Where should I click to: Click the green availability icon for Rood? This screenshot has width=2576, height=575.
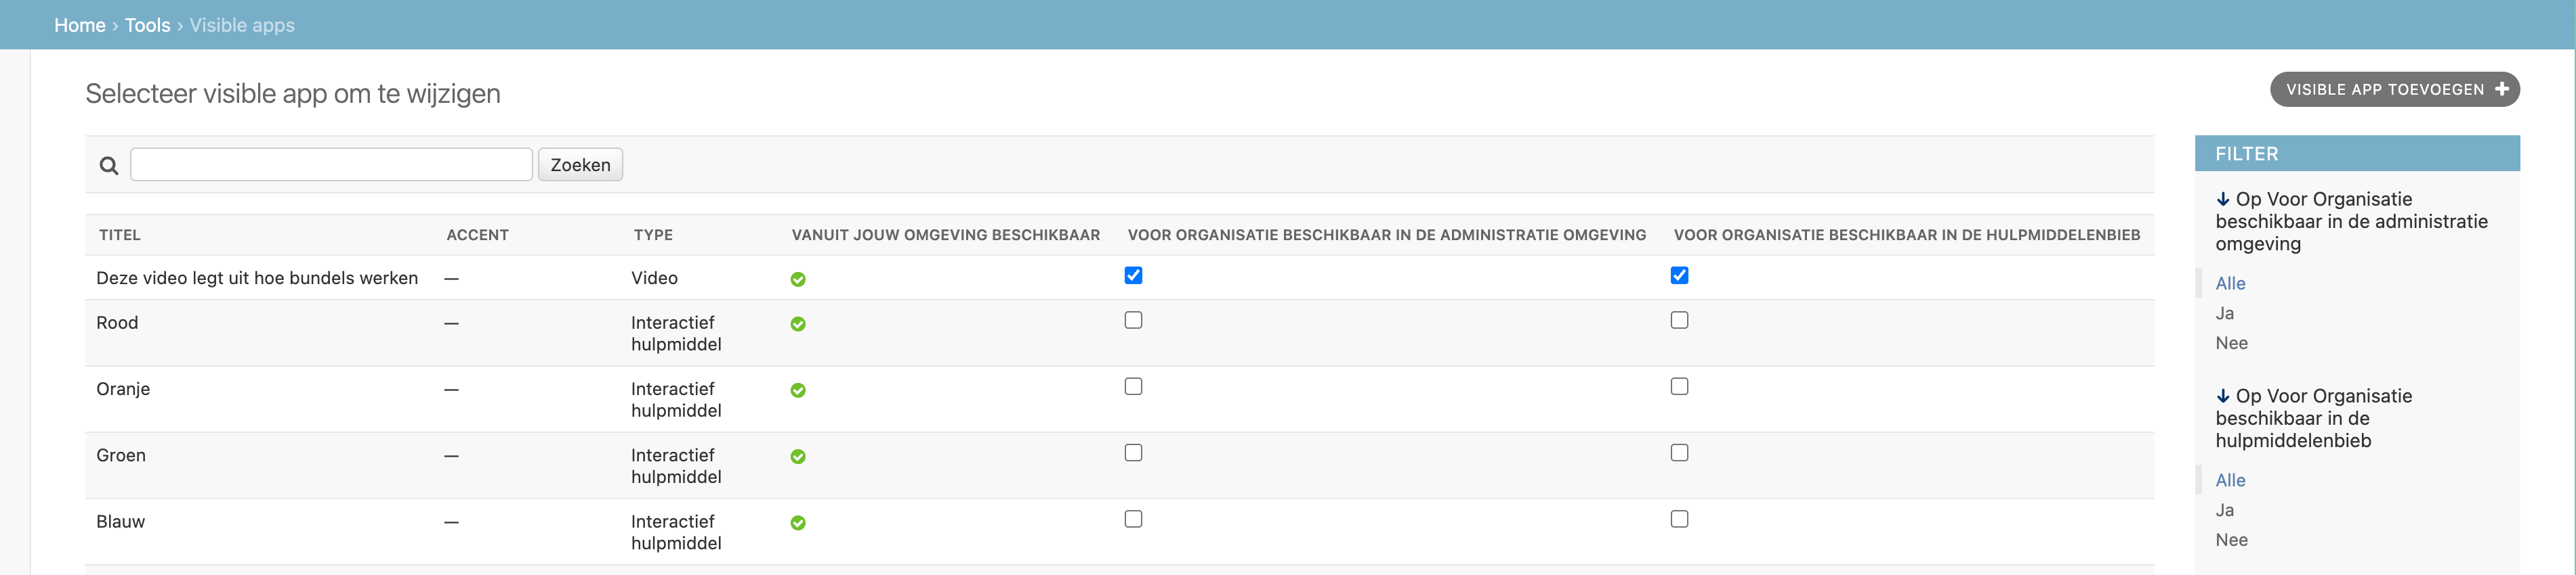click(x=798, y=325)
